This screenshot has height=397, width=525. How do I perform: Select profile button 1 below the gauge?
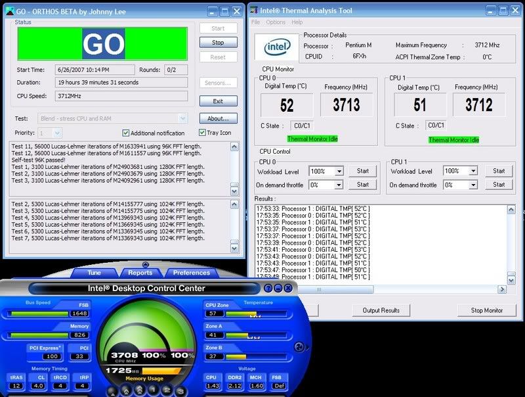coord(153,390)
